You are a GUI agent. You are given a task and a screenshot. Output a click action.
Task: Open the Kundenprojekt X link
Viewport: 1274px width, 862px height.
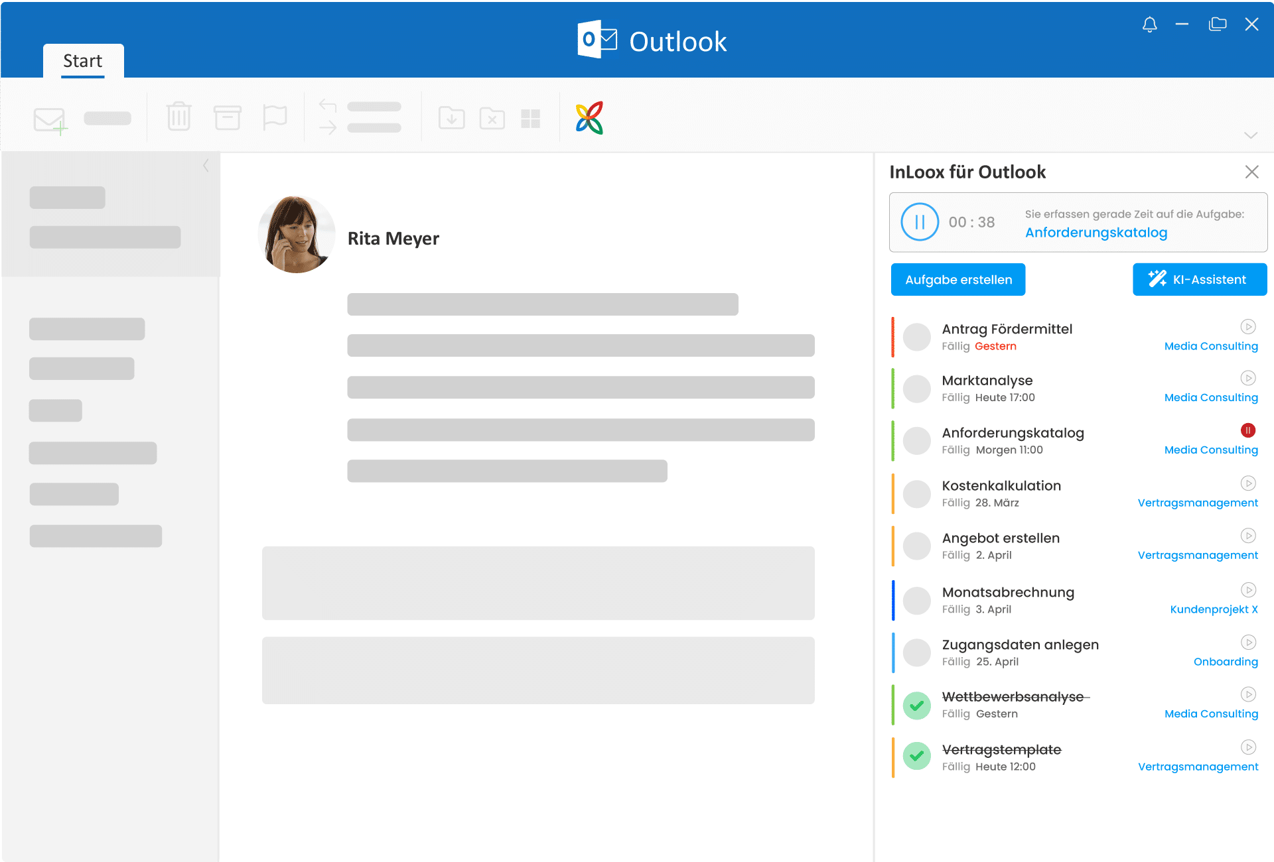[x=1214, y=609]
